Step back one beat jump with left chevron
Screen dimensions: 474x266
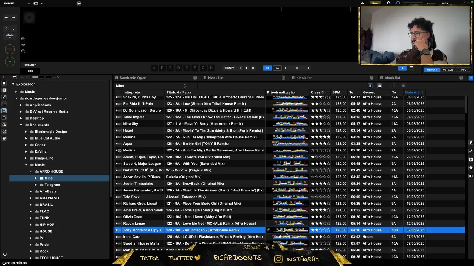6,29
